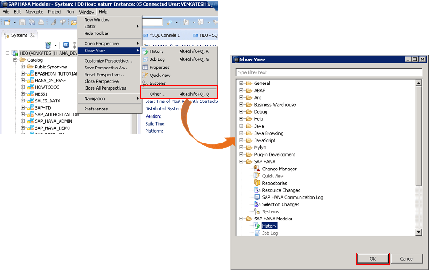429x270 pixels.
Task: Select History under SAP HANA Modeler
Action: click(x=269, y=226)
